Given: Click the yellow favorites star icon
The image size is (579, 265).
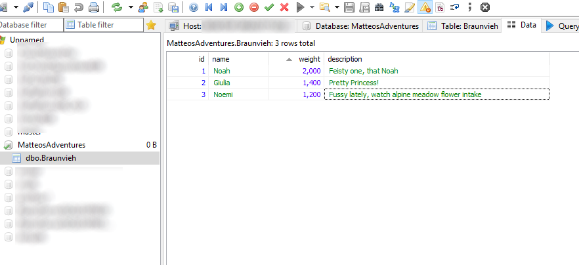Looking at the screenshot, I should tap(151, 25).
